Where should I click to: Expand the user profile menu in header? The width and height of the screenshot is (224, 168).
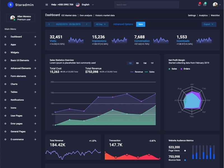coord(217,4)
